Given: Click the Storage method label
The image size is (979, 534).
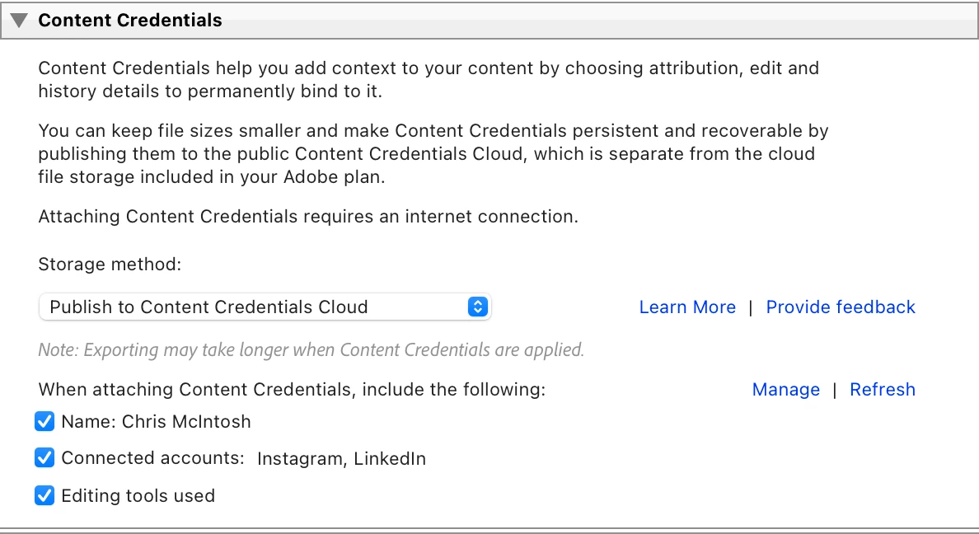Looking at the screenshot, I should click(x=110, y=265).
